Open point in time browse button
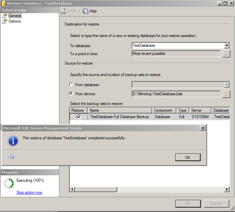The width and height of the screenshot is (235, 212). coord(226,54)
